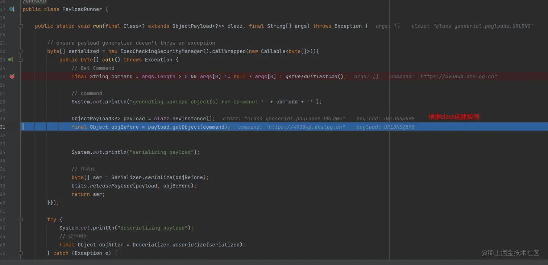The height and width of the screenshot is (265, 548).
Task: Click the "serialized" variable on line 22
Action: click(84, 51)
